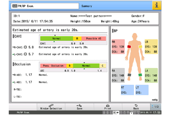The height and width of the screenshot is (115, 170).
Task: Select the RB right brachial pressure box
Action: coord(118,47)
